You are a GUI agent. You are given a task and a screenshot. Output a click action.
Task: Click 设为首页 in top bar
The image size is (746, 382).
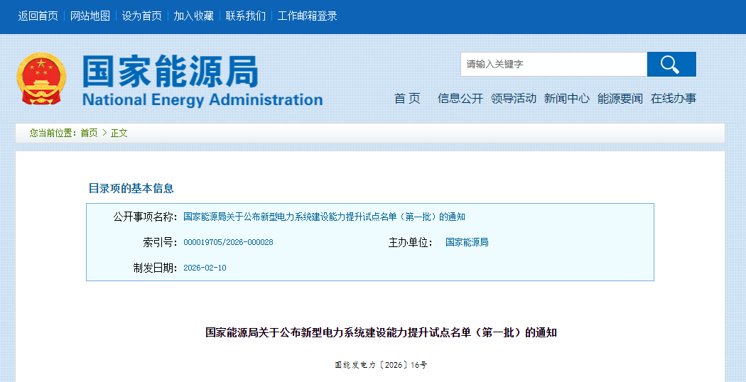click(x=141, y=16)
